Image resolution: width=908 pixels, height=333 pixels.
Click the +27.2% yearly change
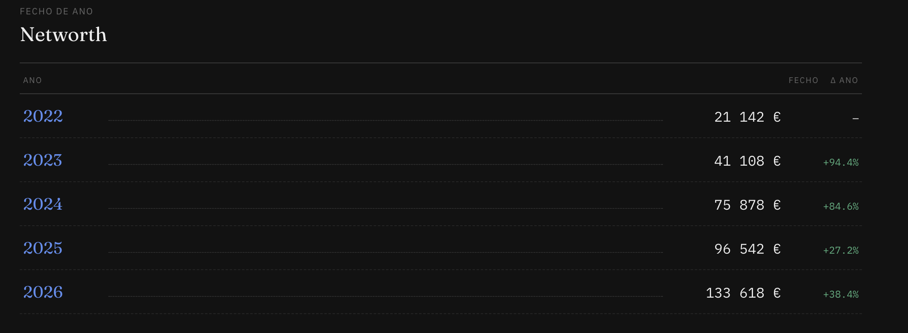841,250
